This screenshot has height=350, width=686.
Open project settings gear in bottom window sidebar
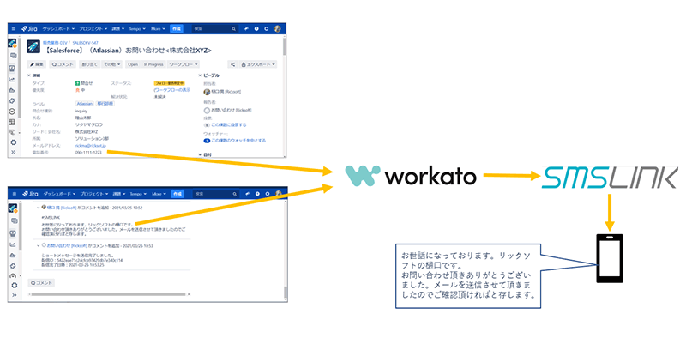(15, 286)
